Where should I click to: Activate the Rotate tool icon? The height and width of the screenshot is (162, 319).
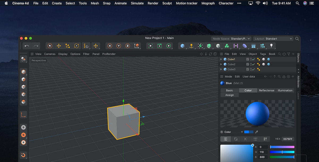(76, 46)
